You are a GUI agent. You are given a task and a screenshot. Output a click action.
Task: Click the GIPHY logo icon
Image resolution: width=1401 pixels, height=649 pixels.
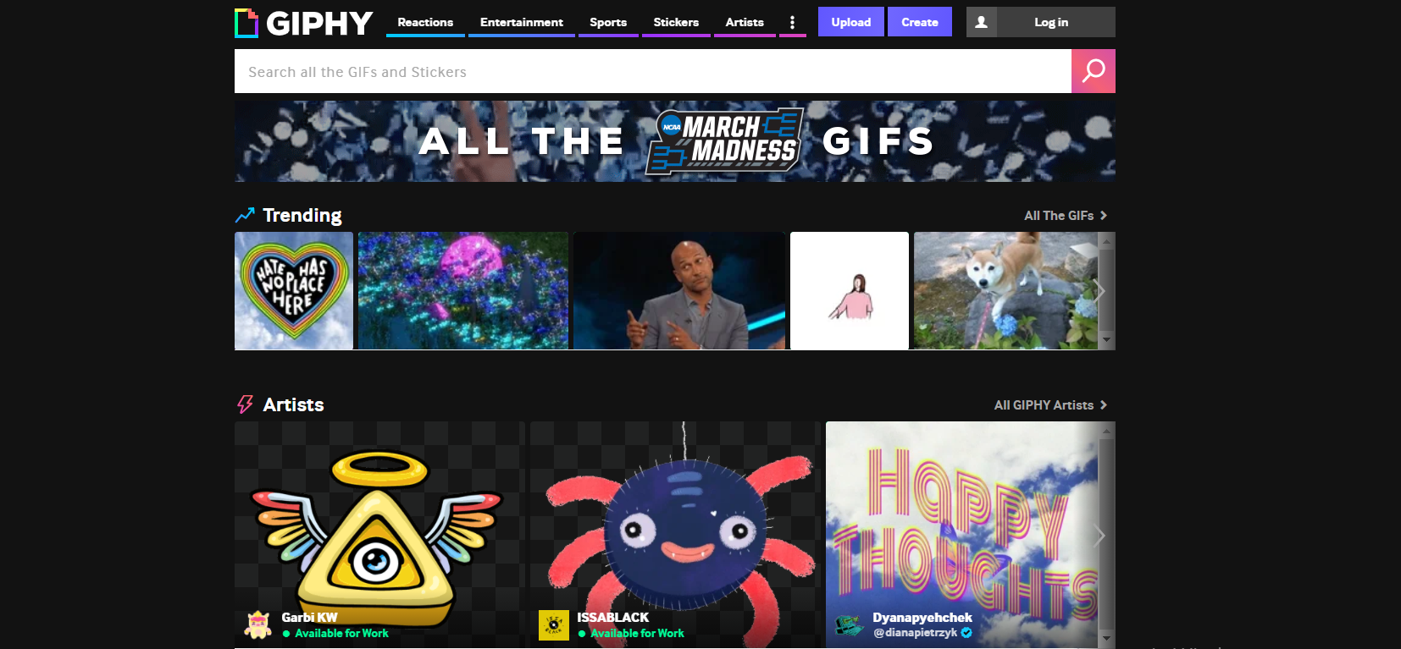point(246,23)
